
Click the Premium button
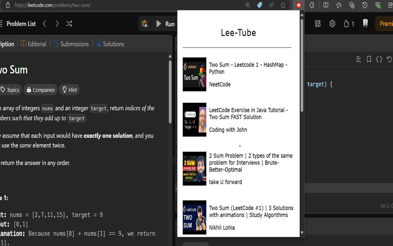pyautogui.click(x=384, y=24)
